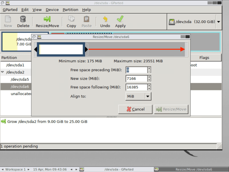Select the /dev/sda6 partition row
The height and width of the screenshot is (172, 229).
(x=16, y=86)
